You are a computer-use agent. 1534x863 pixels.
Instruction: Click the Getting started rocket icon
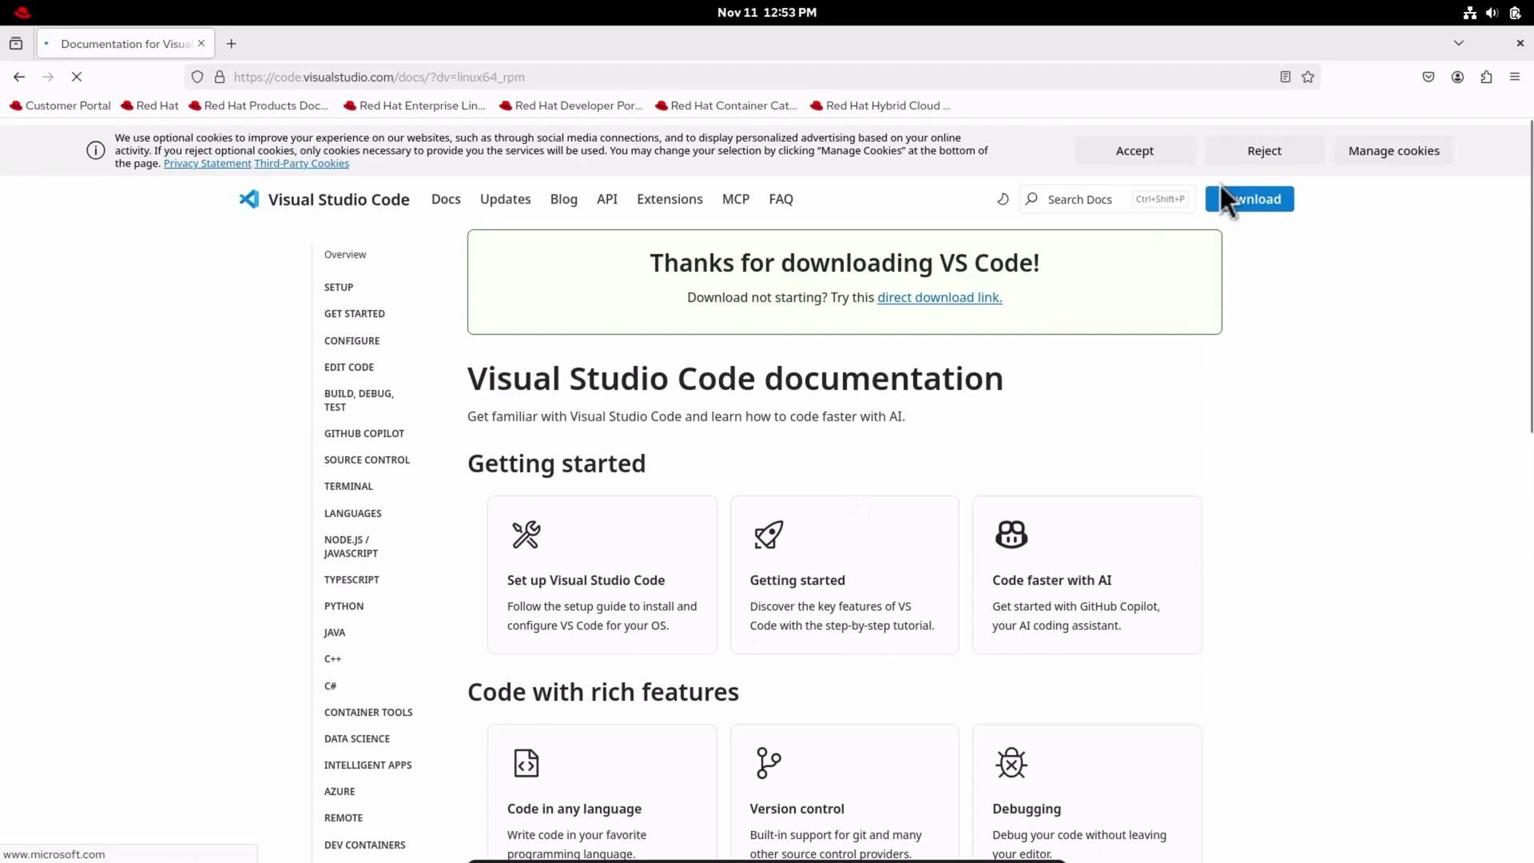click(x=767, y=535)
